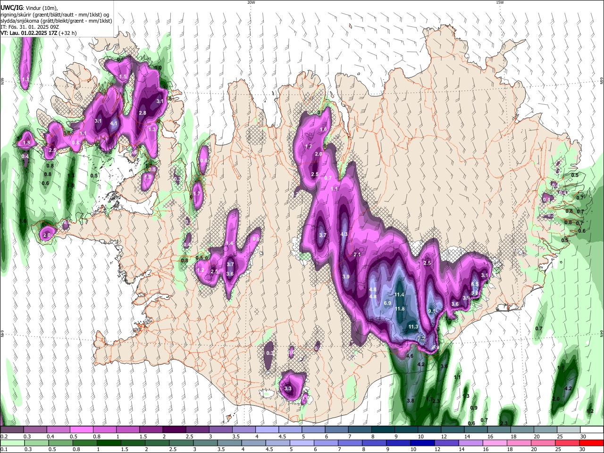This screenshot has width=604, height=453.
Task: Click the 1.4 precipitation value
Action: click(x=229, y=243)
